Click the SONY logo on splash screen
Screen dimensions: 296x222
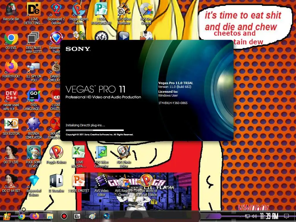pos(78,49)
